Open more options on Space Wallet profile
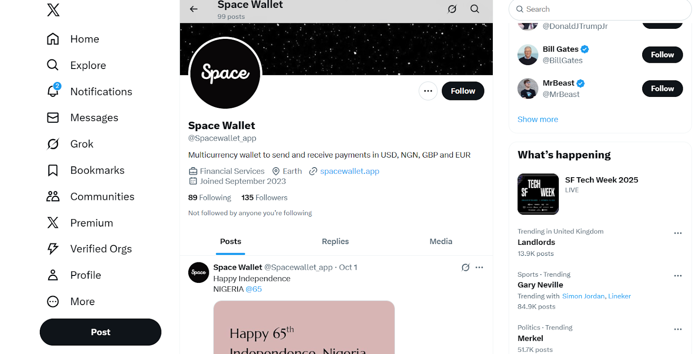The width and height of the screenshot is (699, 354). coord(428,91)
